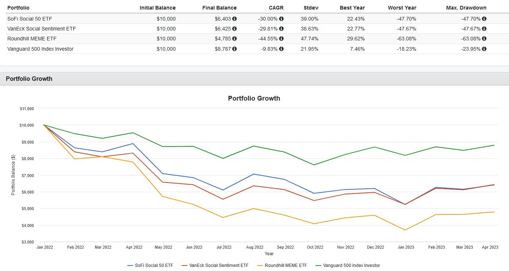Click the Final Balance column header
The width and height of the screenshot is (509, 271).
[220, 8]
